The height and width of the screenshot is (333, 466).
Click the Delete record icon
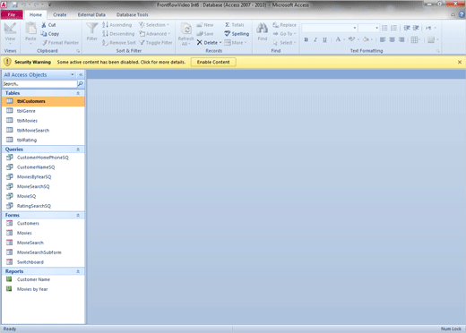click(200, 42)
